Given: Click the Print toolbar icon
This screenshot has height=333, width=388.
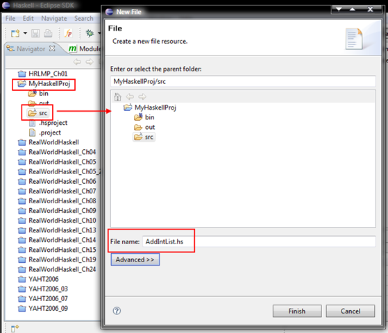Looking at the screenshot, I should pos(48,33).
